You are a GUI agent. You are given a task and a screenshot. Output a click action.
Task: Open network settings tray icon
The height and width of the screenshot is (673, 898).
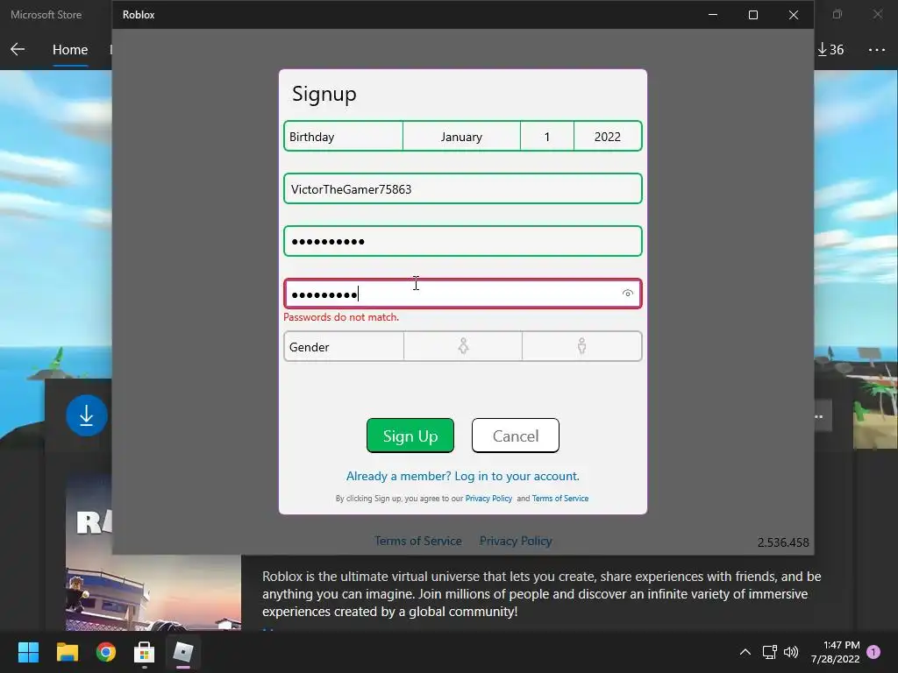point(770,652)
